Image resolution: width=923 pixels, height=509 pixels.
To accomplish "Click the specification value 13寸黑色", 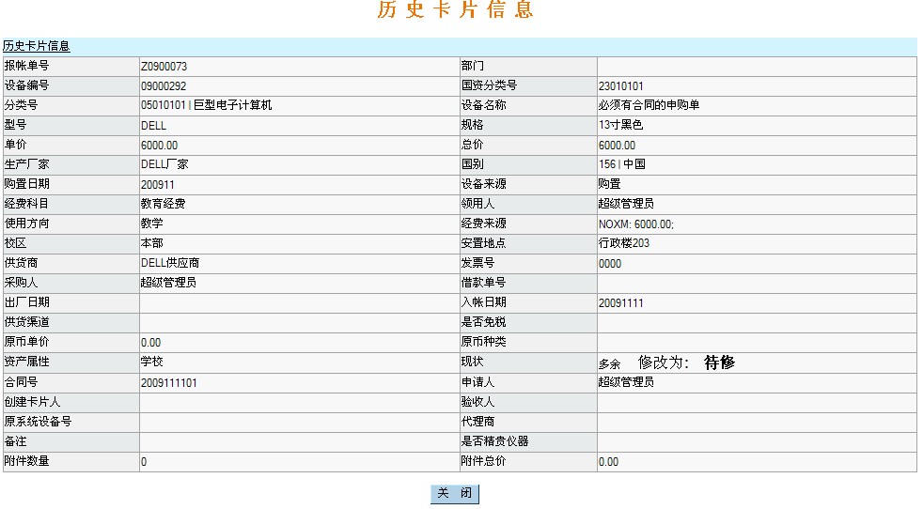I will [x=620, y=125].
